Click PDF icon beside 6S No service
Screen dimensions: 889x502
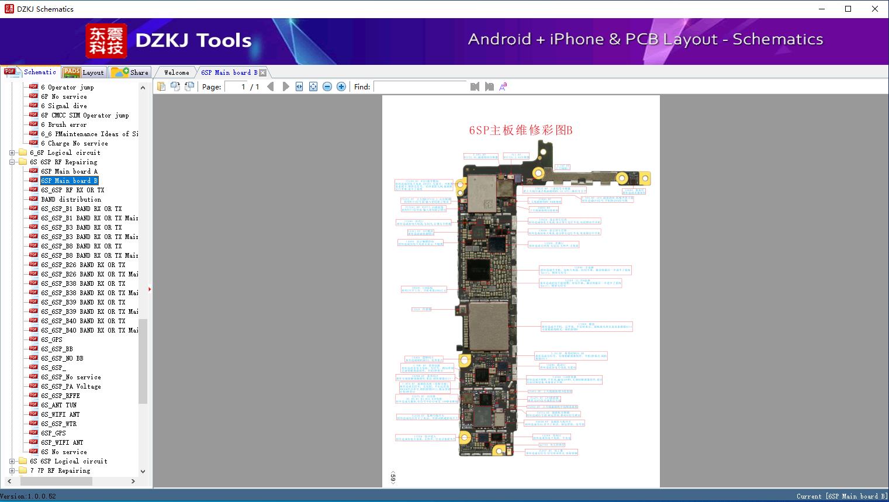(33, 452)
